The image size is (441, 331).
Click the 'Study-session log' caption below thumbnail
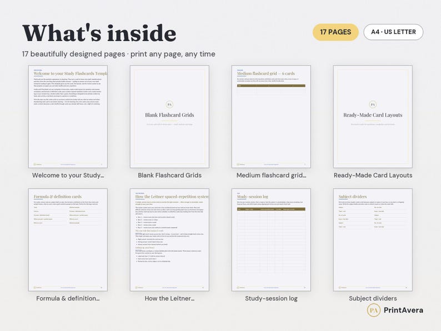(271, 298)
